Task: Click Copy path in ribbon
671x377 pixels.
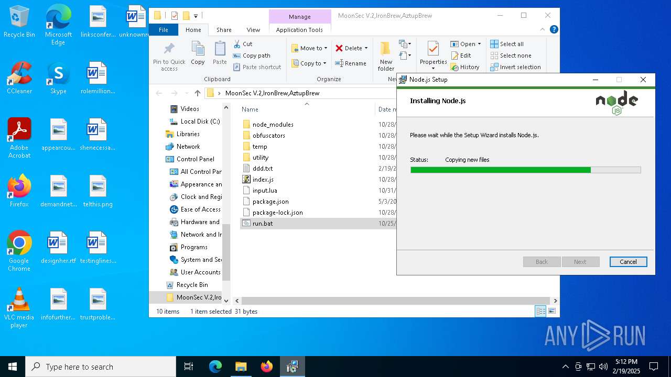Action: tap(251, 56)
